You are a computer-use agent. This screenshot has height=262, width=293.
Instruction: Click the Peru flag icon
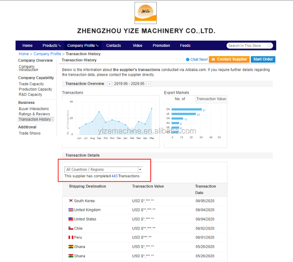[x=71, y=237]
